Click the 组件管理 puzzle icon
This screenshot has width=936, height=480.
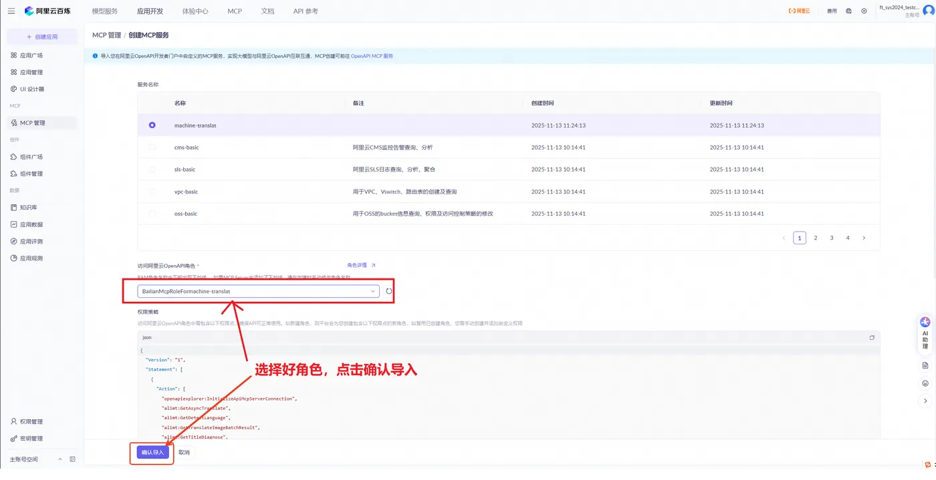(13, 174)
